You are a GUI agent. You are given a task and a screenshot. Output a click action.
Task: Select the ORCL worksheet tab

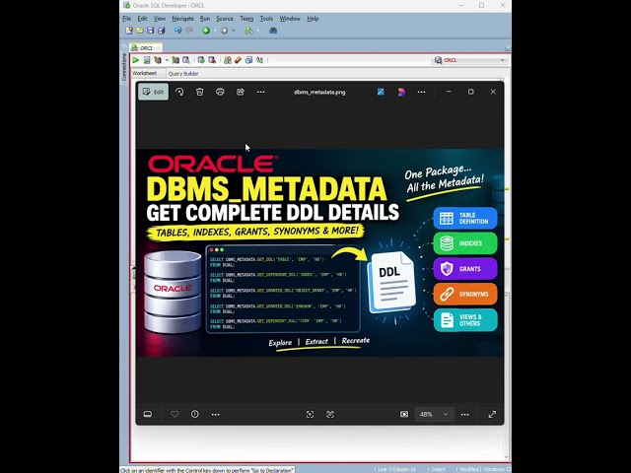[146, 48]
